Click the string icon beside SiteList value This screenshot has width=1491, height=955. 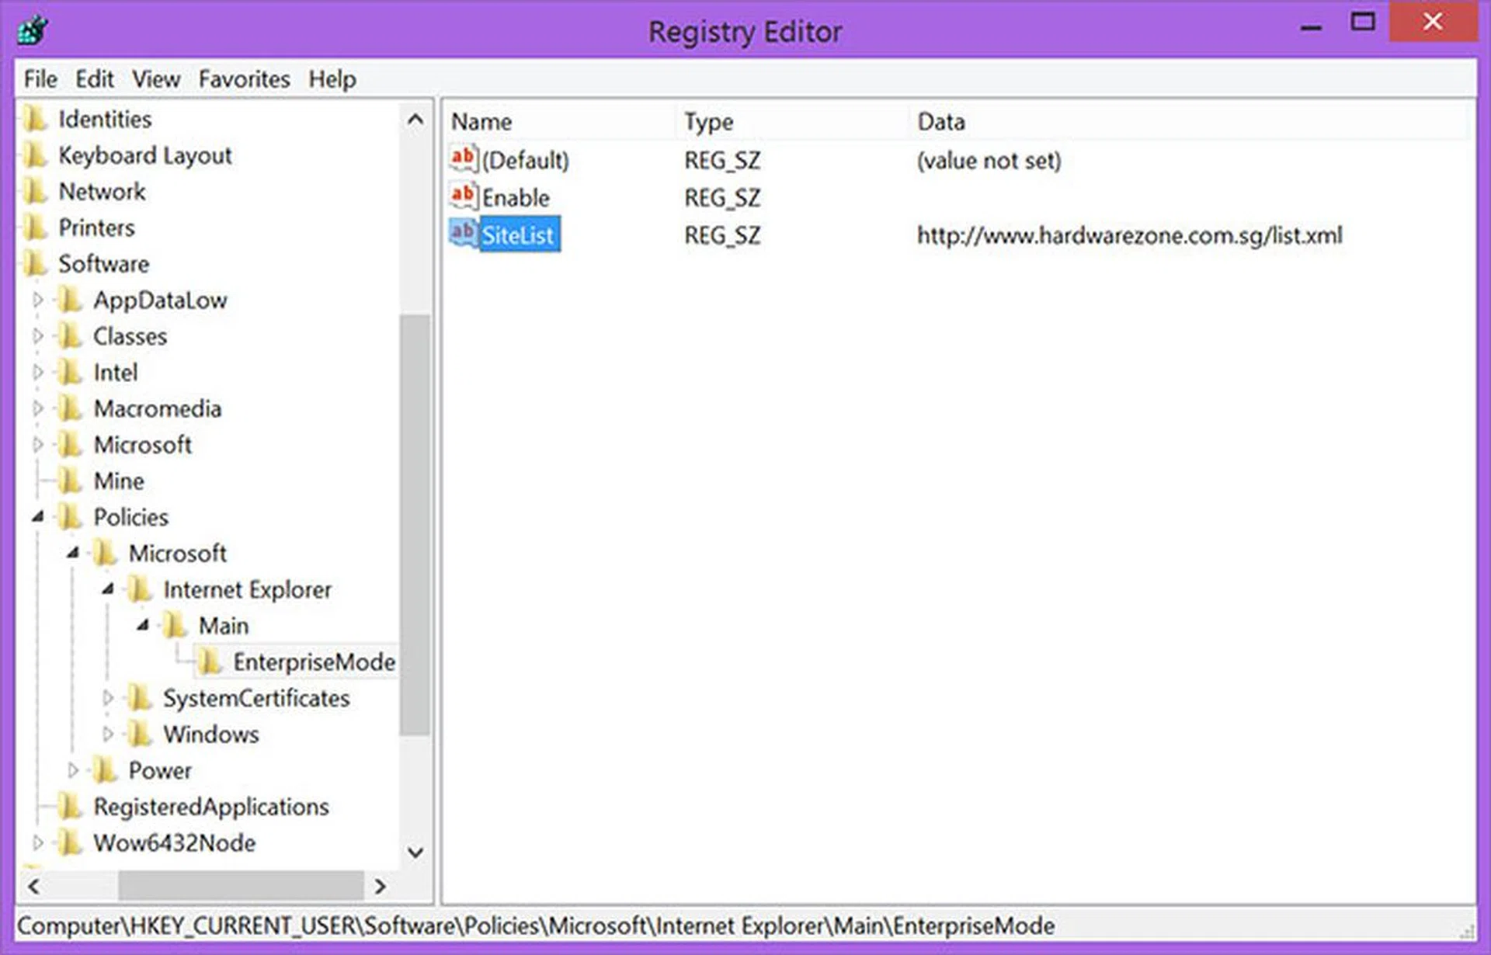click(463, 234)
